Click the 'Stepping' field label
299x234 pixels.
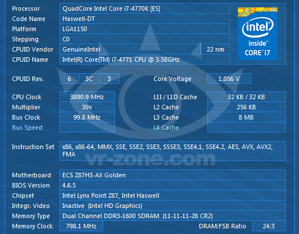pos(25,39)
